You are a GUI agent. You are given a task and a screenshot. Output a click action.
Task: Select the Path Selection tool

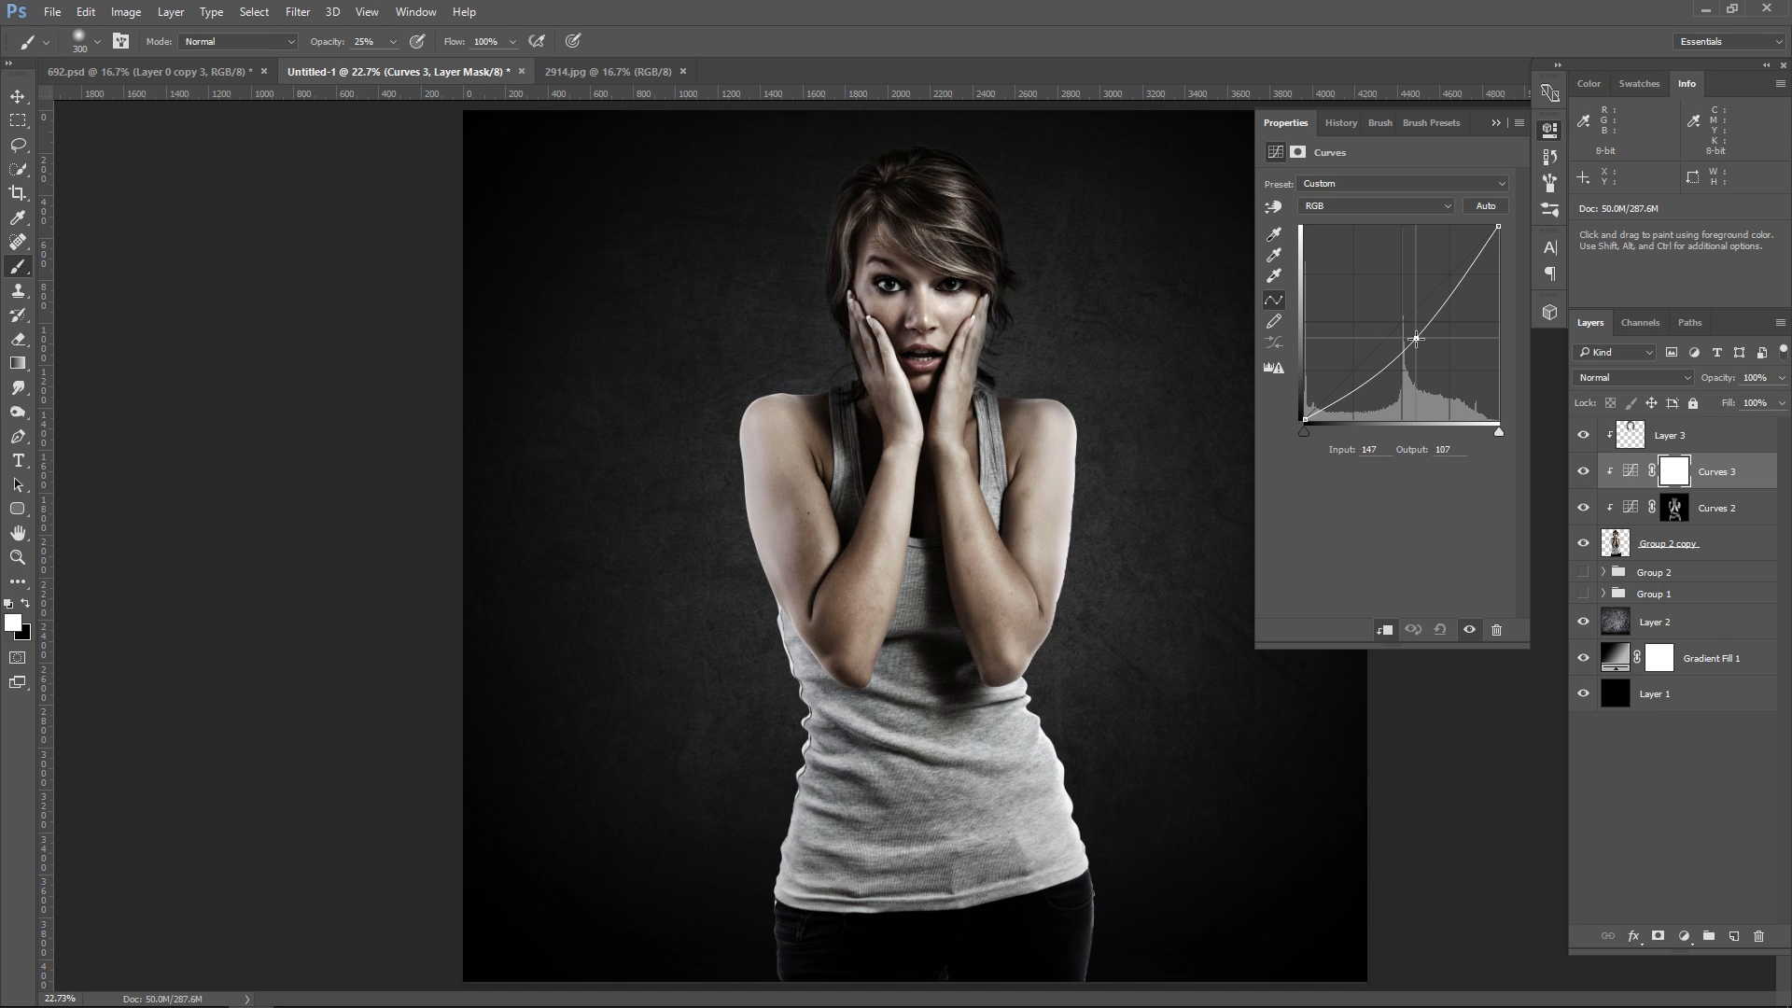click(18, 484)
